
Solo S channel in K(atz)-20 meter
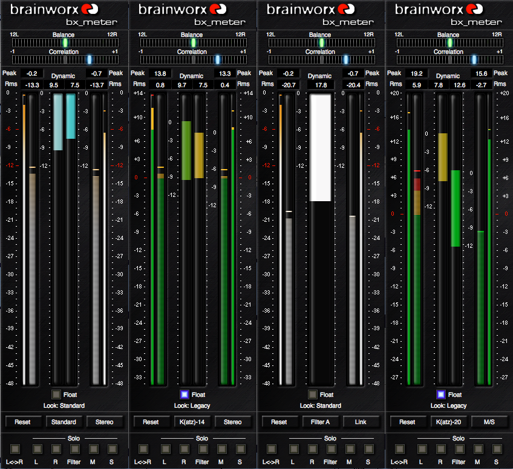pyautogui.click(x=497, y=449)
